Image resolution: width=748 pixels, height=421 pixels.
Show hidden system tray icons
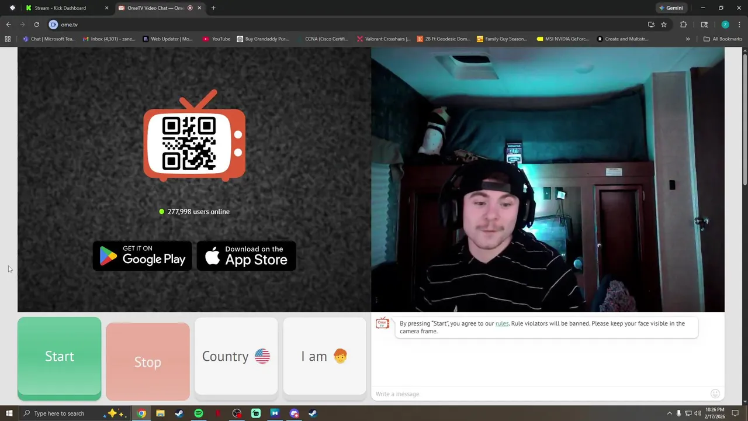tap(669, 413)
